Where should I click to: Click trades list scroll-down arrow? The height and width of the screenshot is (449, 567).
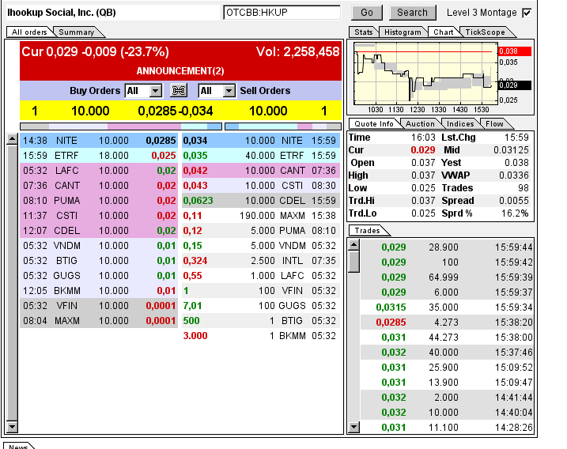(353, 428)
